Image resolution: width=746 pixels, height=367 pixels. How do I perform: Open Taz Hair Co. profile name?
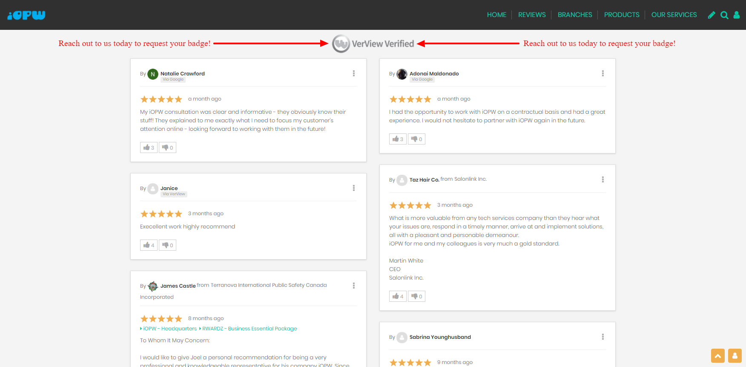[425, 180]
